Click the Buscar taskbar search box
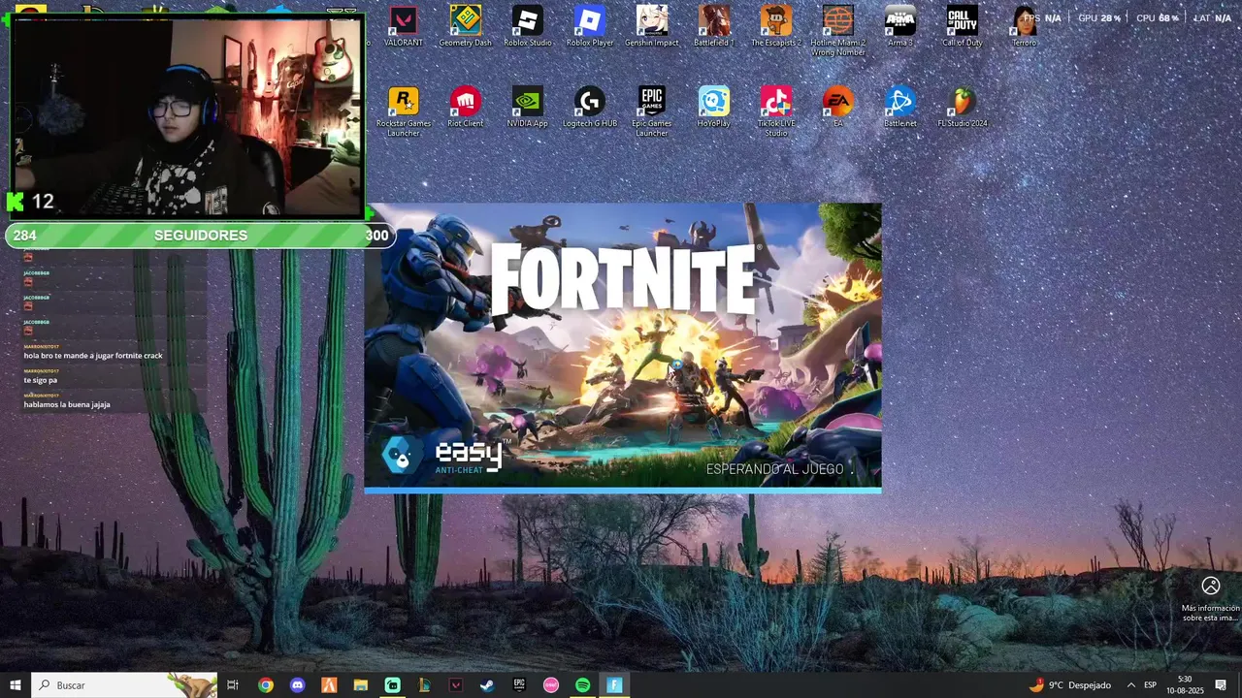The height and width of the screenshot is (698, 1242). coord(124,685)
